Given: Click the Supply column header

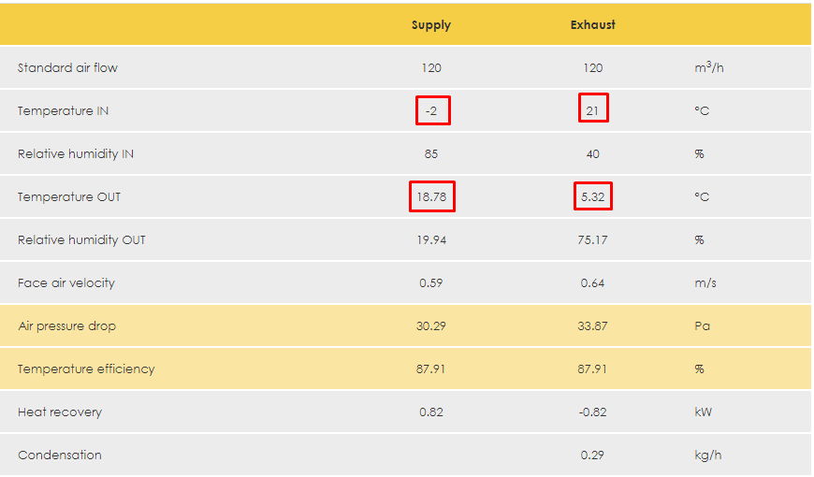Looking at the screenshot, I should (x=431, y=25).
